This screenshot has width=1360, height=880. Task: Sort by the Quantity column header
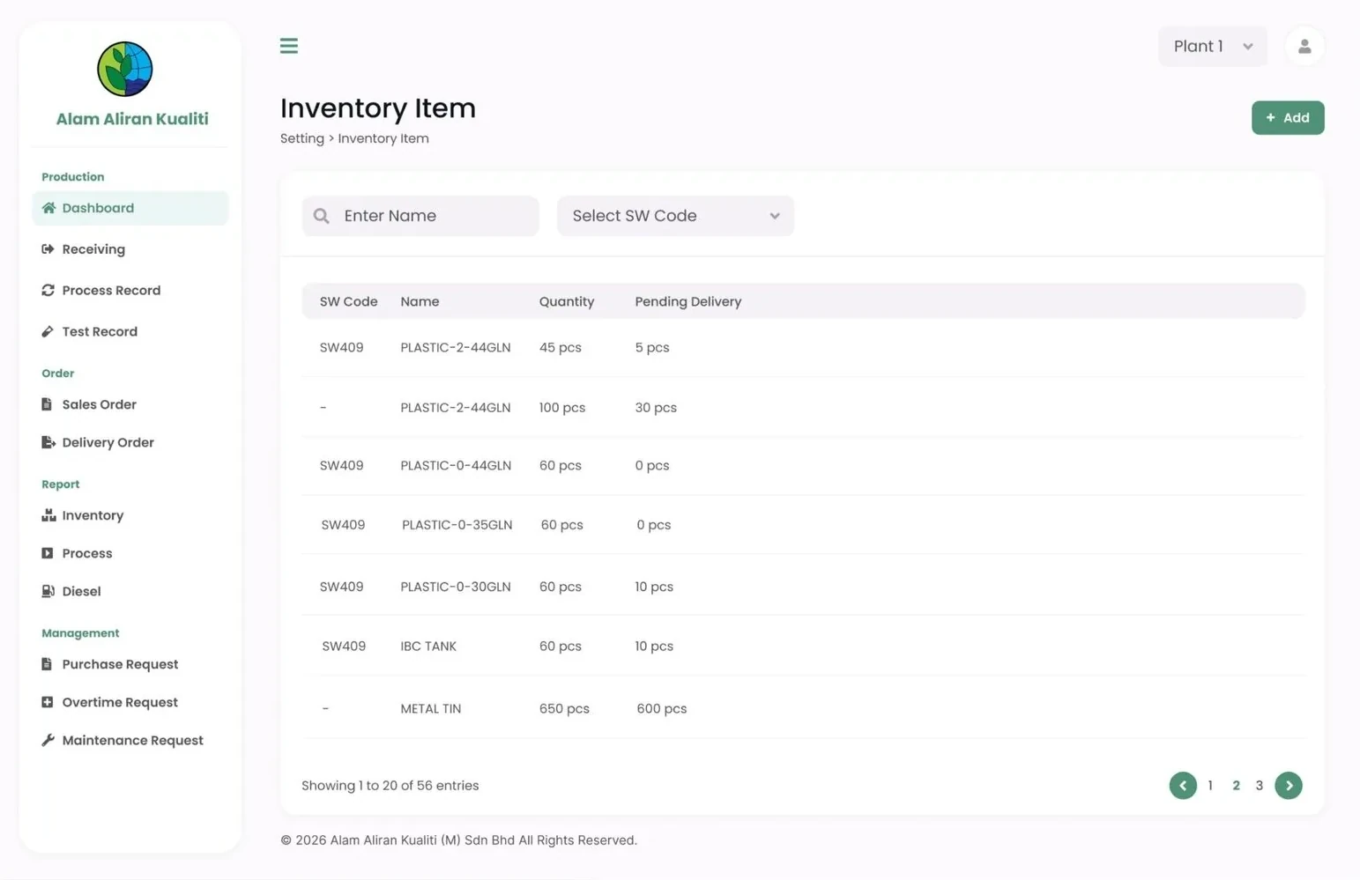coord(567,301)
